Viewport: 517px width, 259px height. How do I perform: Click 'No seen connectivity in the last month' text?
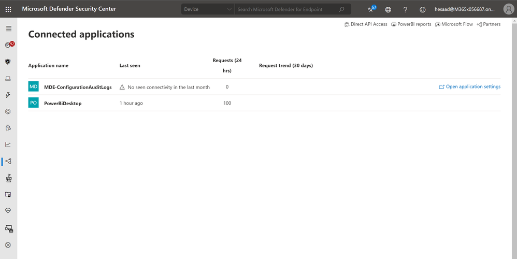tap(168, 88)
